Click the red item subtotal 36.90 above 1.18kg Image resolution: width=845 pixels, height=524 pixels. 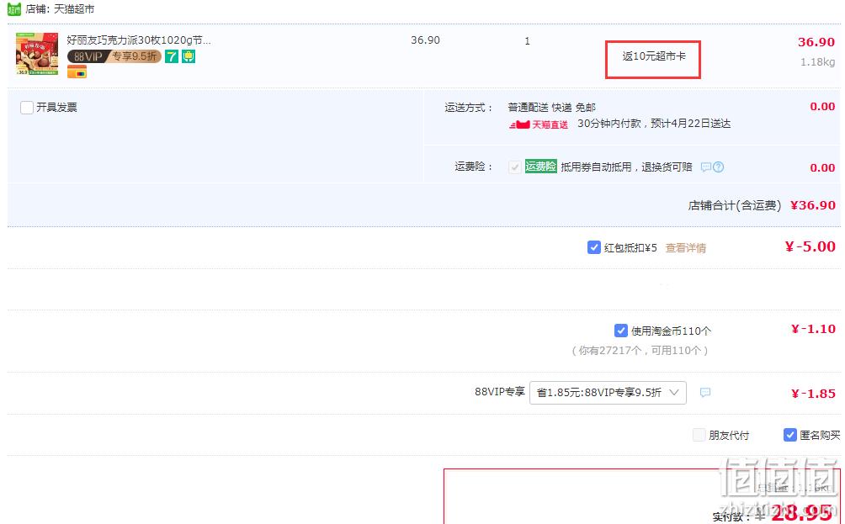coord(816,42)
